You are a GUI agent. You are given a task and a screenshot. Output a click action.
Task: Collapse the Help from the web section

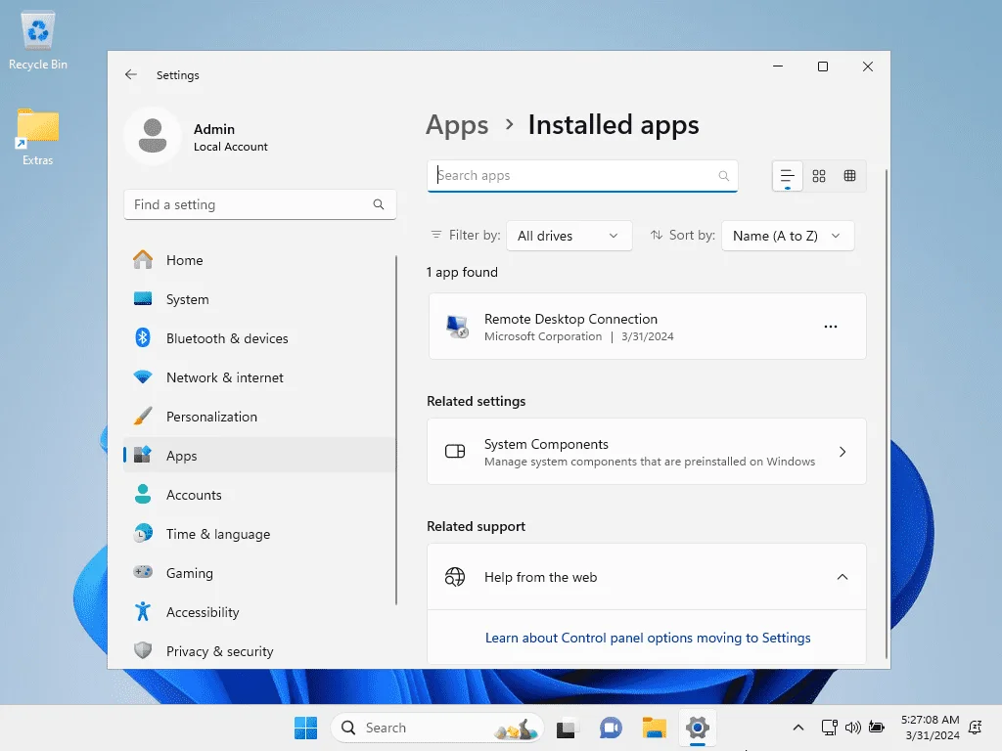[x=843, y=577]
